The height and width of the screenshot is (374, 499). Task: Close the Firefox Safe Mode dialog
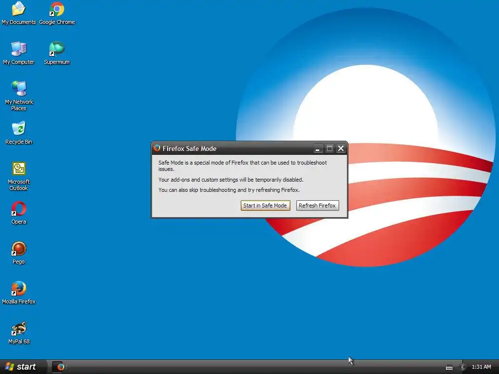point(341,148)
